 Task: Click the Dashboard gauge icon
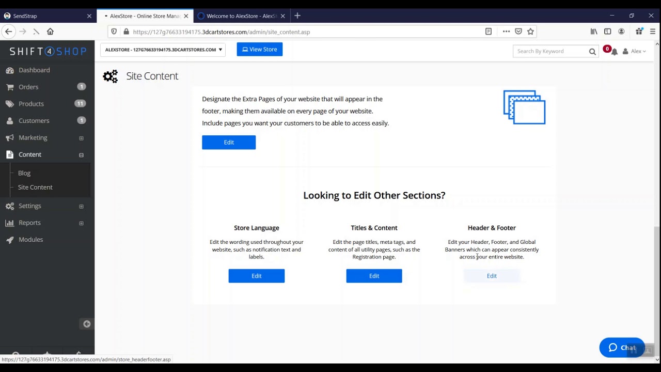click(10, 70)
